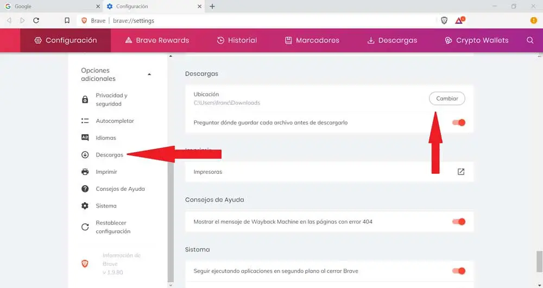543x288 pixels.
Task: Open Historial in settings header
Action: click(x=237, y=40)
